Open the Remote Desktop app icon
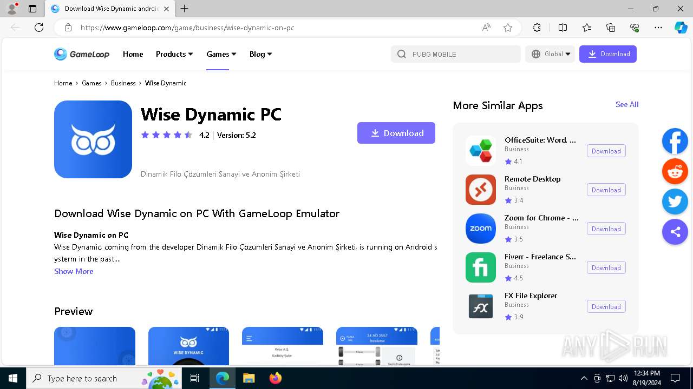 [x=481, y=190]
